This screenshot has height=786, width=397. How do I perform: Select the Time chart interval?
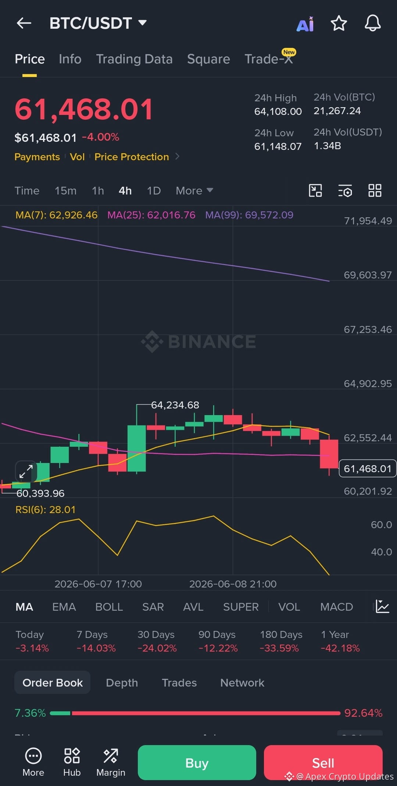(27, 190)
